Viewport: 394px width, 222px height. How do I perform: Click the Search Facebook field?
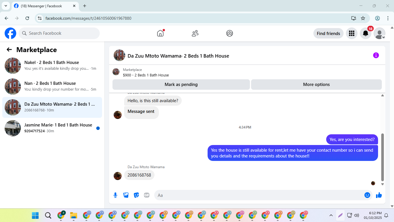pos(59,33)
